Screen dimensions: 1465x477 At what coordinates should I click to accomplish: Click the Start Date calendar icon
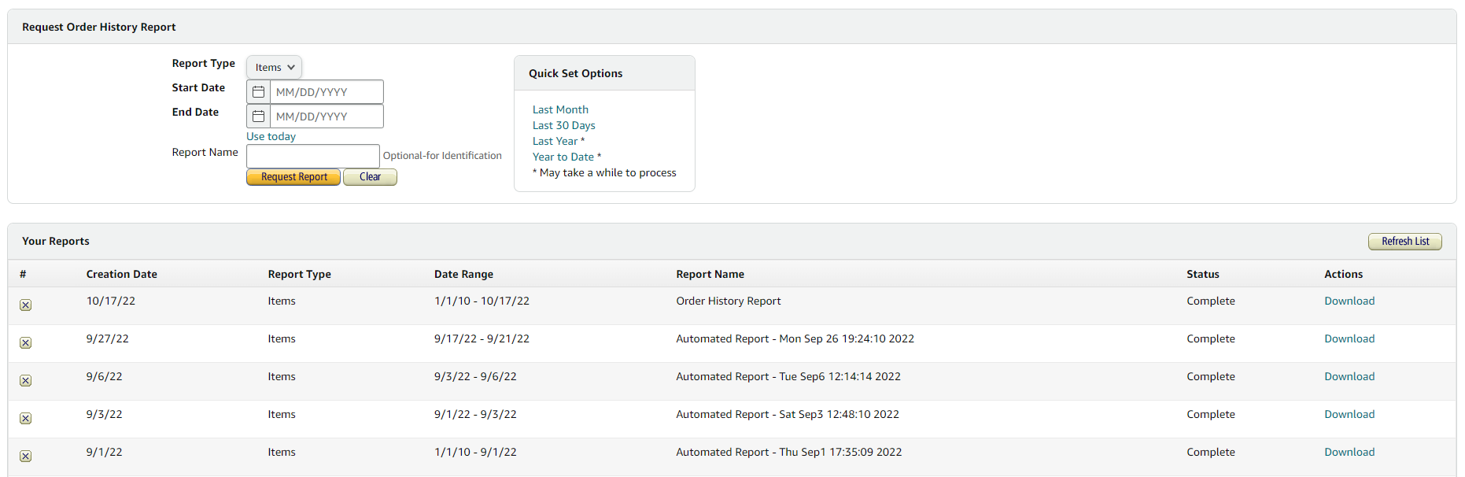pos(258,92)
